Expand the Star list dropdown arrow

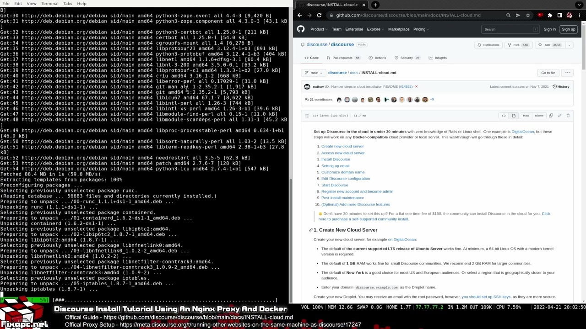click(569, 45)
